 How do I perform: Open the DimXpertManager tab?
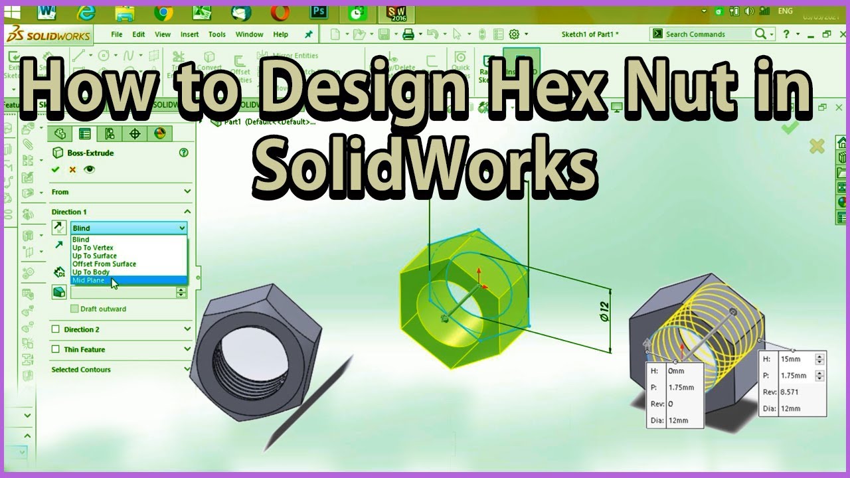tap(135, 133)
